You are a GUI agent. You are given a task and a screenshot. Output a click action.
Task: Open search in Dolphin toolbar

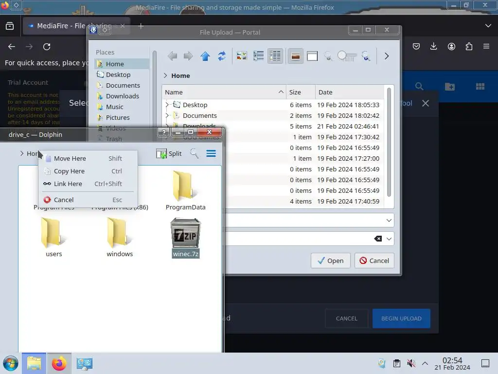[194, 153]
